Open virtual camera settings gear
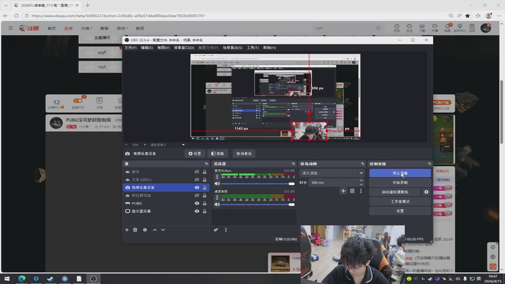This screenshot has height=284, width=505. (x=426, y=192)
